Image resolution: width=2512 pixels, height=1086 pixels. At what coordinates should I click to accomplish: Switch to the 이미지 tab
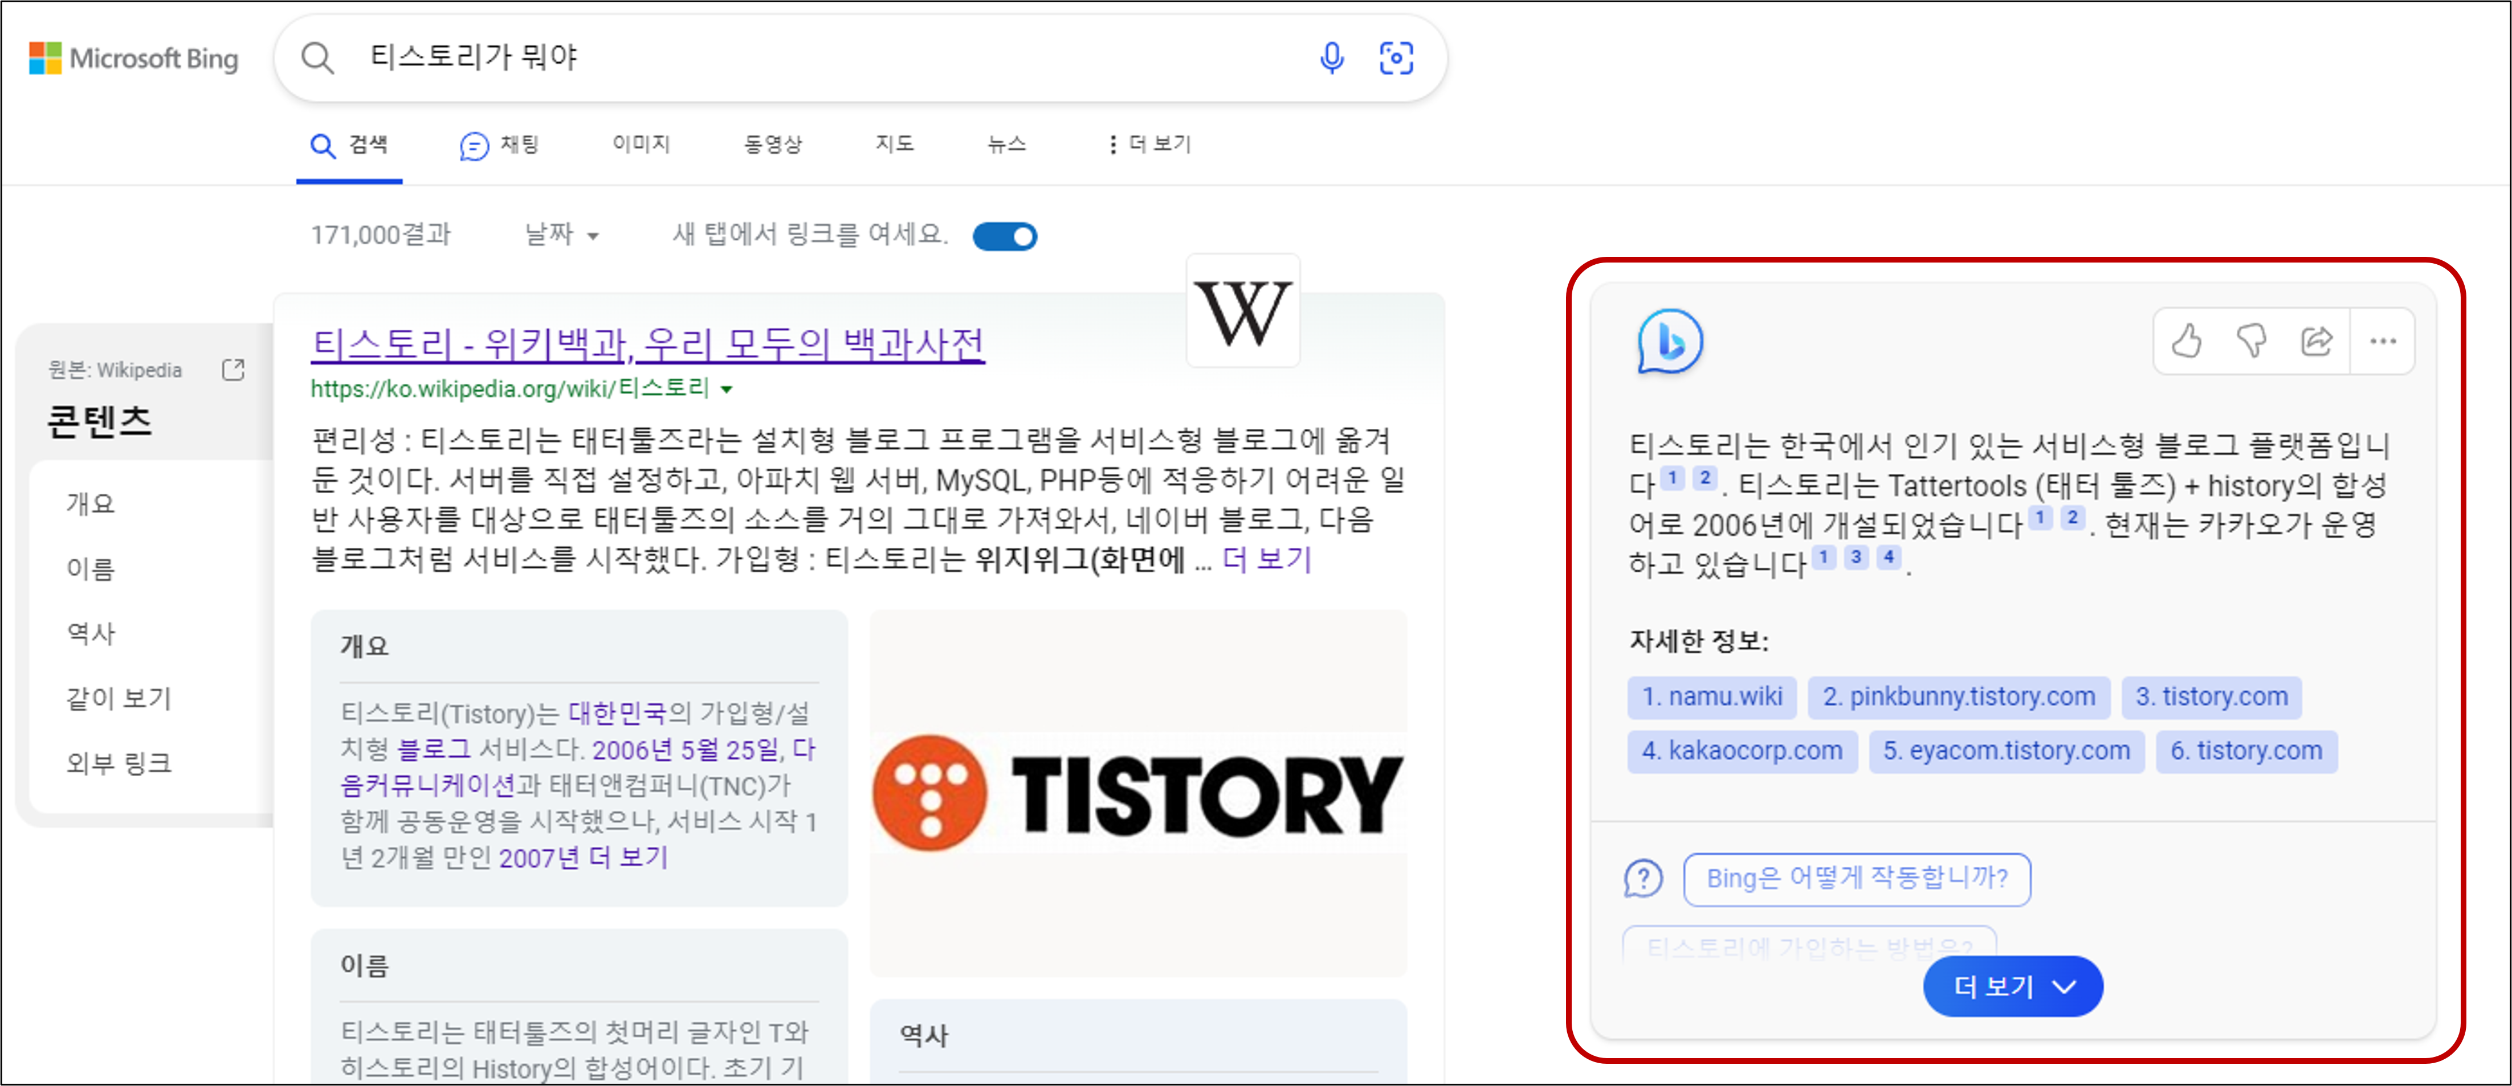641,144
